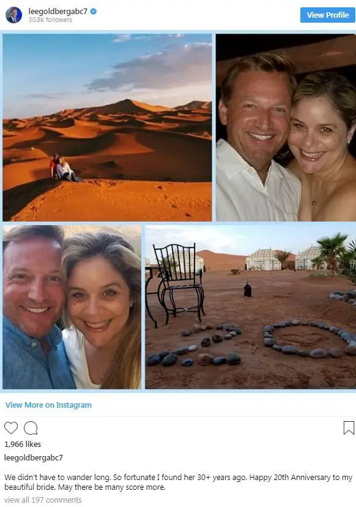Click the View Profile button
Screen dimensions: 356x507
point(328,15)
